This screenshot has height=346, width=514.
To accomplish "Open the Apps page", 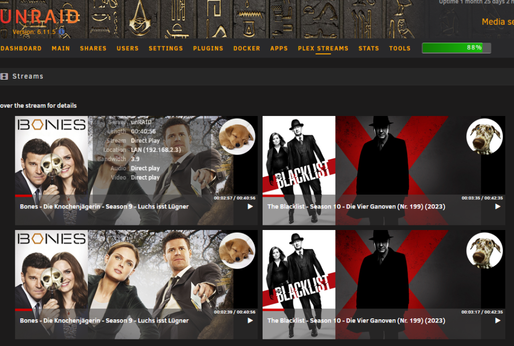I will click(x=279, y=48).
